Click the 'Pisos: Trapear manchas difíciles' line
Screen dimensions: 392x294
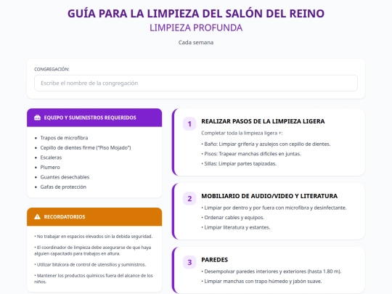tap(251, 154)
